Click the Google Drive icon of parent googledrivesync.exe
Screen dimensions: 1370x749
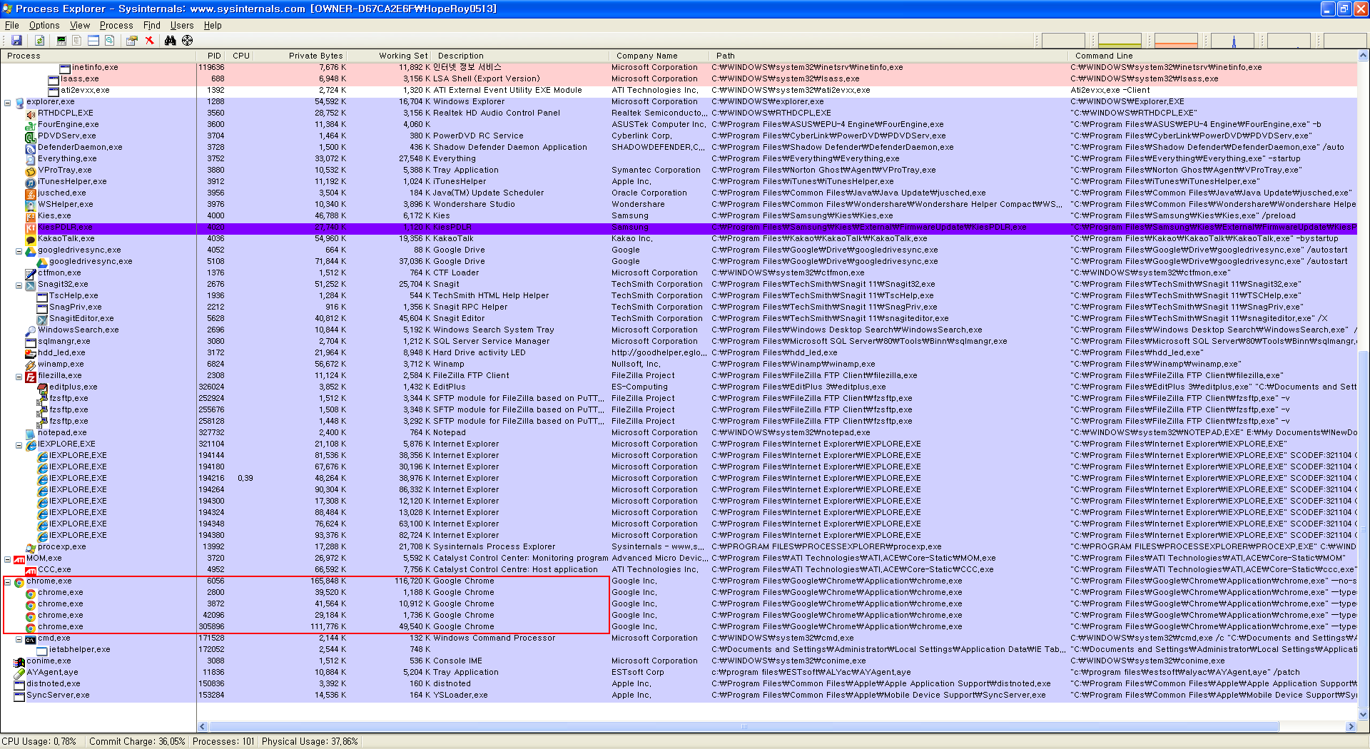(31, 250)
